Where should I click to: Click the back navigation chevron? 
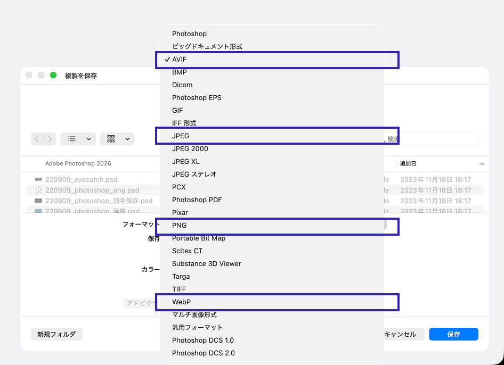click(x=37, y=139)
